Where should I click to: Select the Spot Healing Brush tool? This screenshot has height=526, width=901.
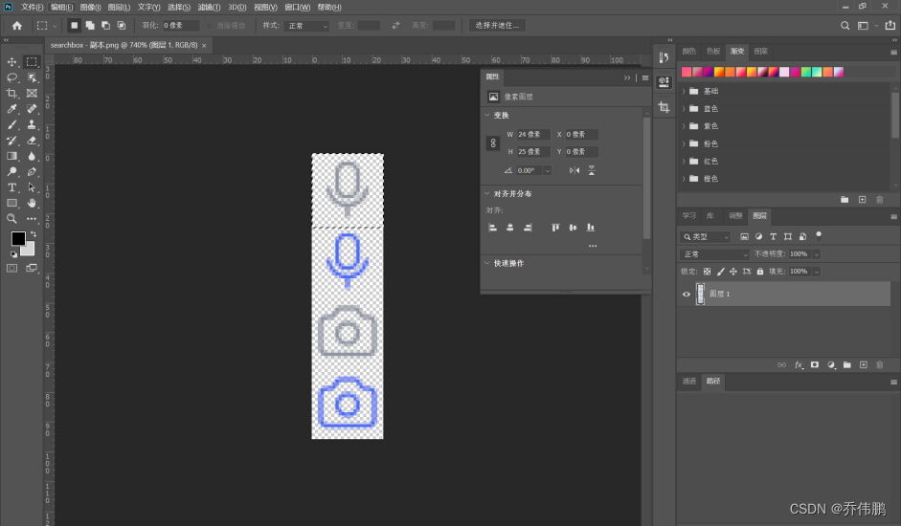click(x=32, y=109)
